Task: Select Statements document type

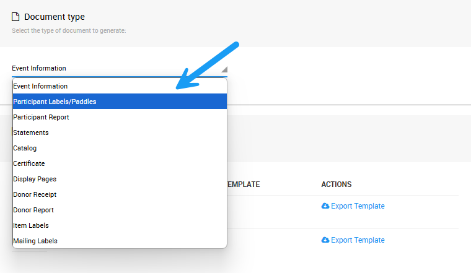Action: [x=31, y=132]
